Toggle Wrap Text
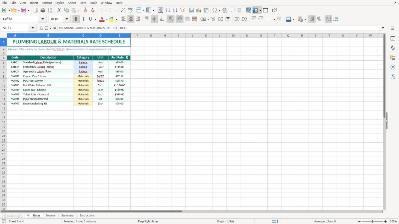The width and height of the screenshot is (399, 224). pos(171,19)
